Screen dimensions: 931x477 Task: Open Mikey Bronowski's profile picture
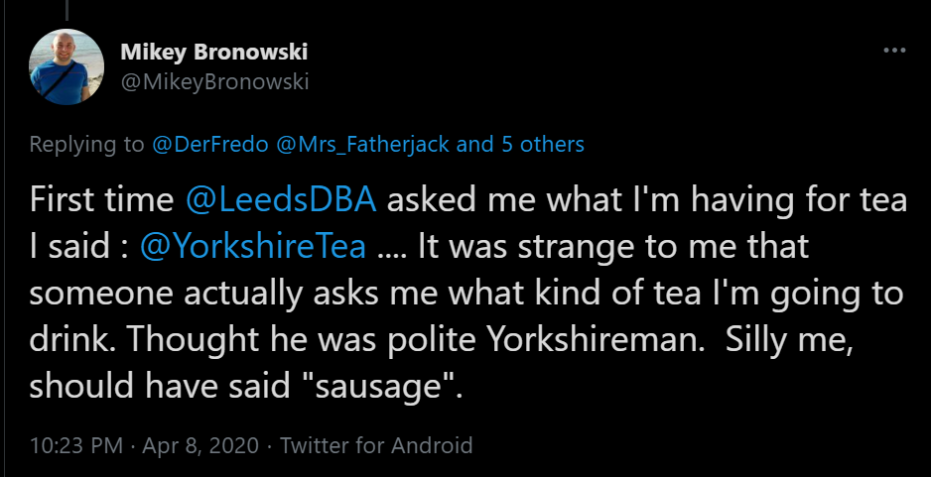66,67
